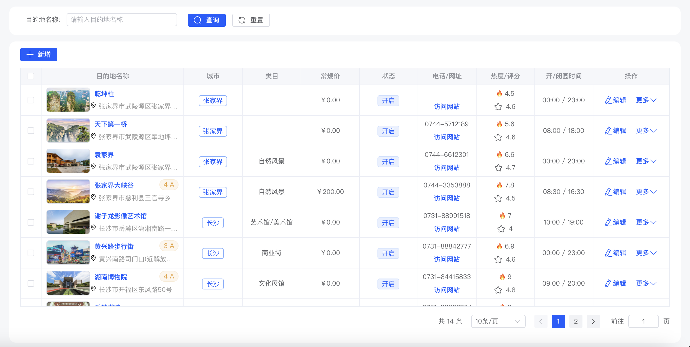Click the refresh icon on the 重置 button

pyautogui.click(x=242, y=20)
